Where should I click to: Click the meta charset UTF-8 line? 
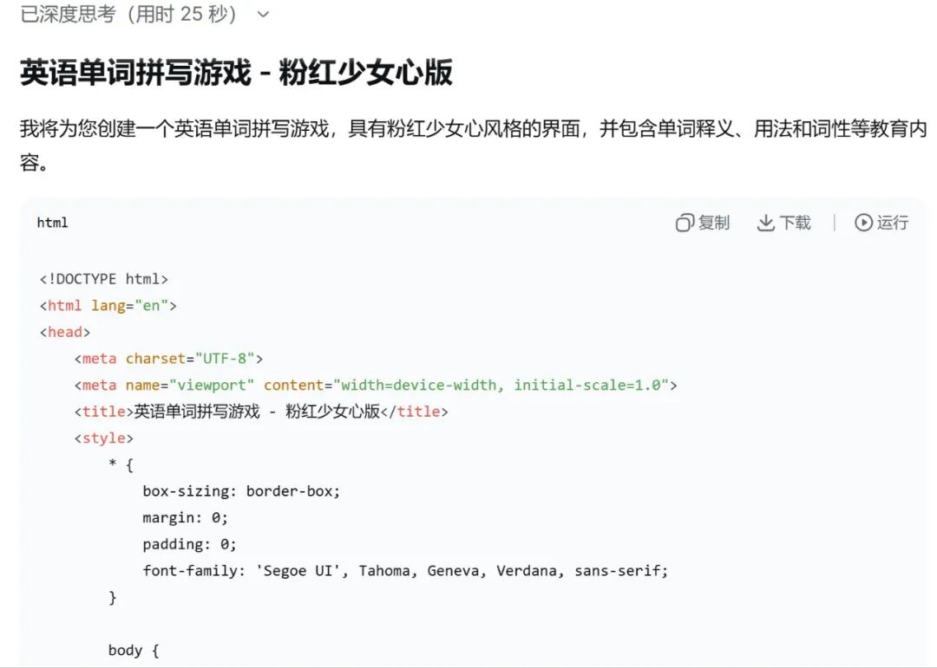pyautogui.click(x=168, y=359)
